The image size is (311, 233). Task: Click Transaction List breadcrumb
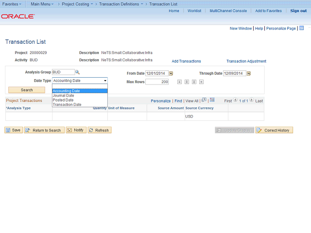[163, 4]
